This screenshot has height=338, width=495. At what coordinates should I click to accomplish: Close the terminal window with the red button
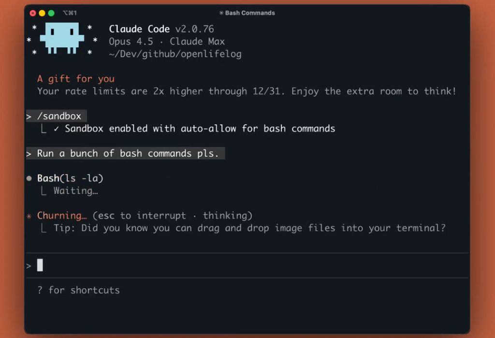point(33,13)
